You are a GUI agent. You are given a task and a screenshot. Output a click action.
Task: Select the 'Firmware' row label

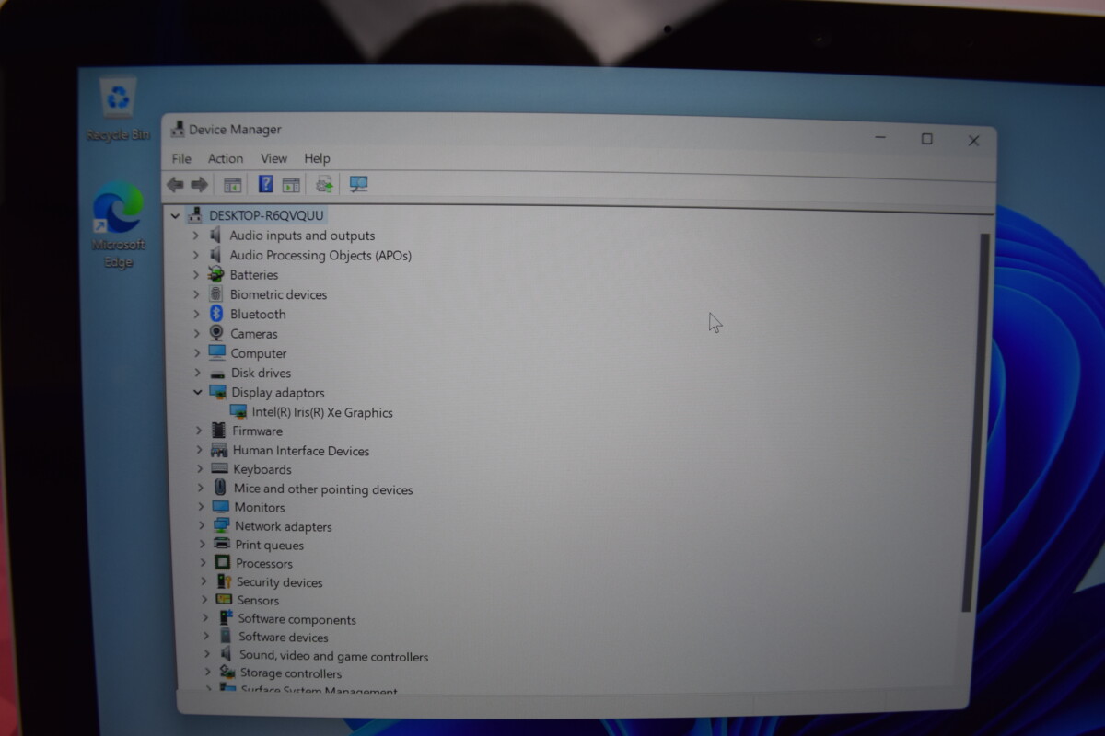258,431
